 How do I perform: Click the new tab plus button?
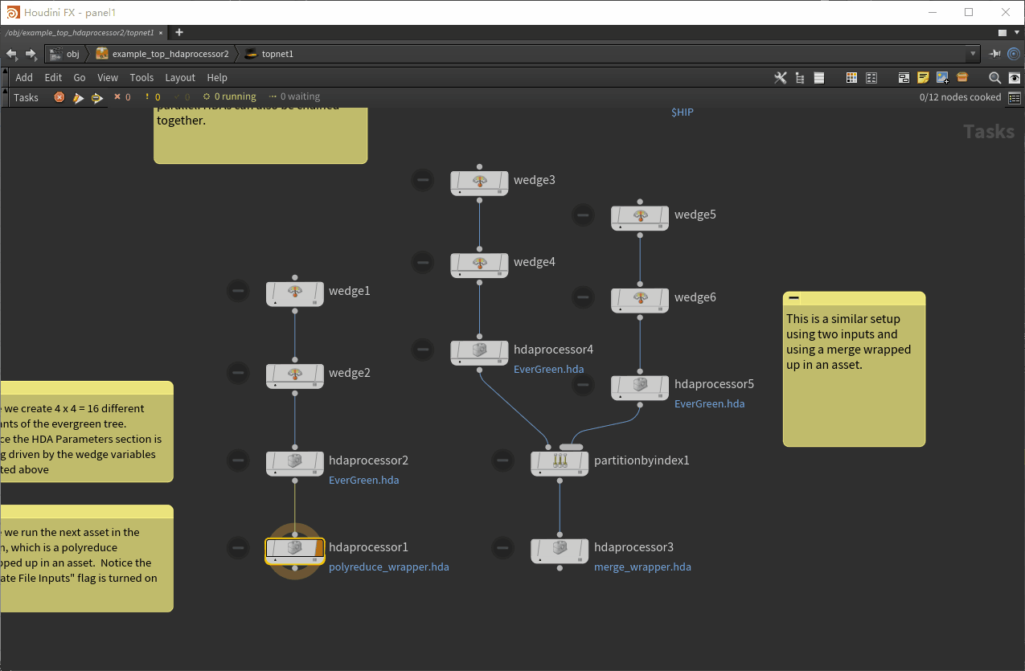[178, 32]
